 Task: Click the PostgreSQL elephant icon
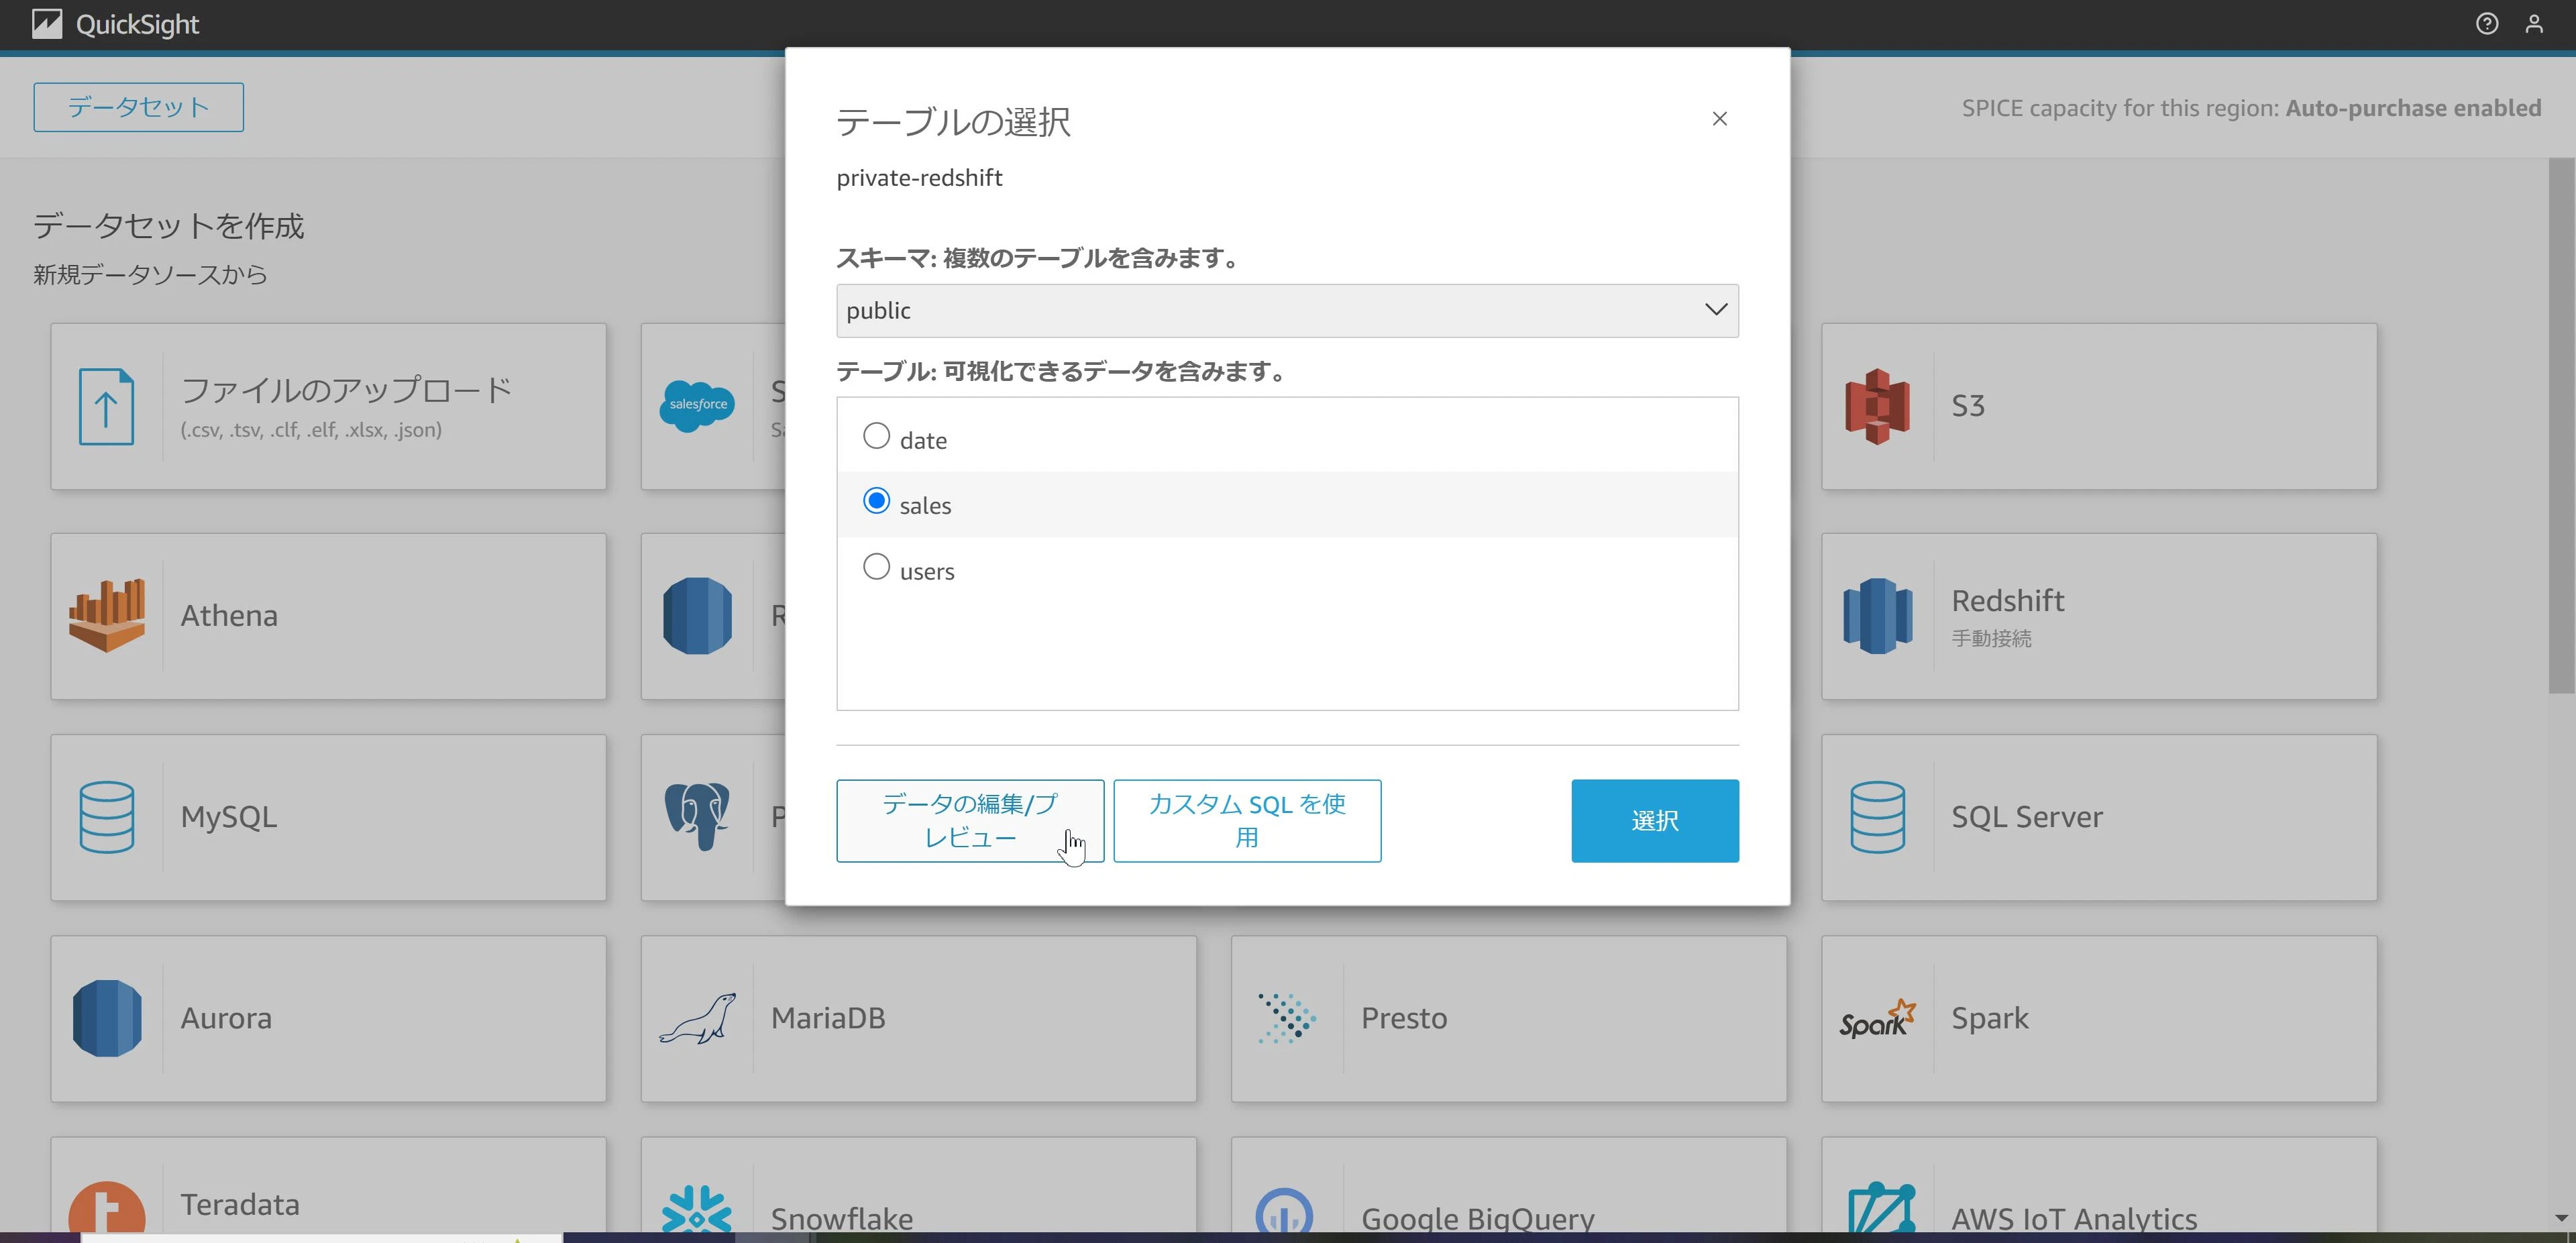coord(697,816)
